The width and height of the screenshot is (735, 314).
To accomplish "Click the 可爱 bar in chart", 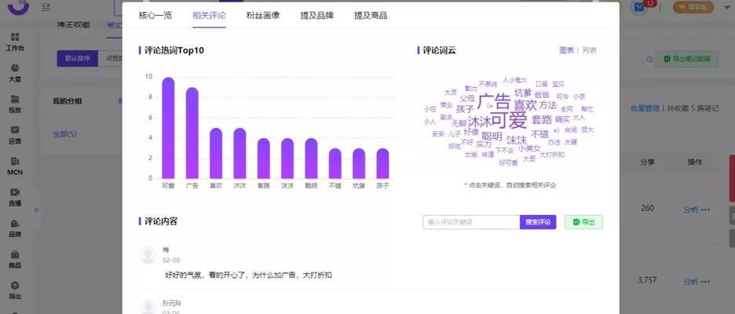I will tap(168, 128).
